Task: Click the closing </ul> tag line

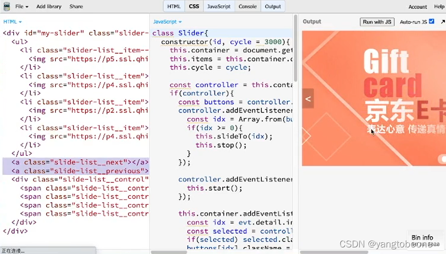Action: (x=22, y=154)
